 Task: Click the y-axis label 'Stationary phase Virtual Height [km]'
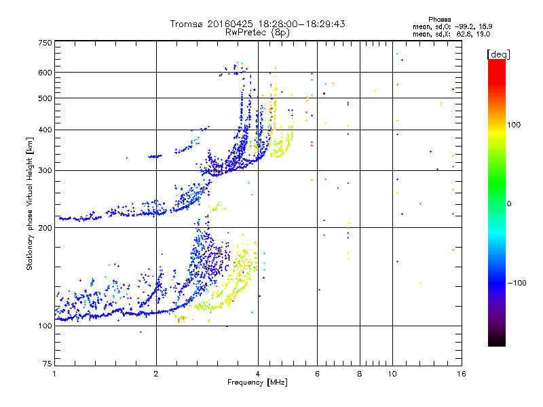pyautogui.click(x=30, y=204)
